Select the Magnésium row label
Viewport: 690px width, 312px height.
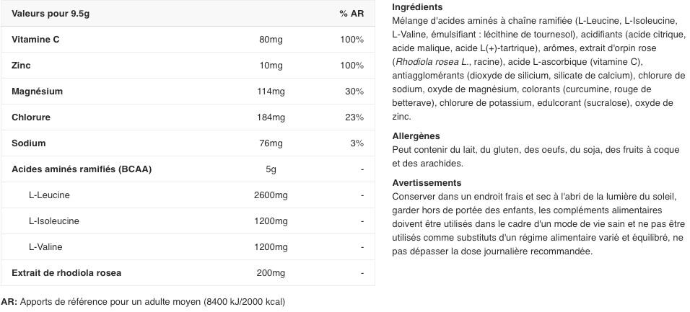pos(37,92)
